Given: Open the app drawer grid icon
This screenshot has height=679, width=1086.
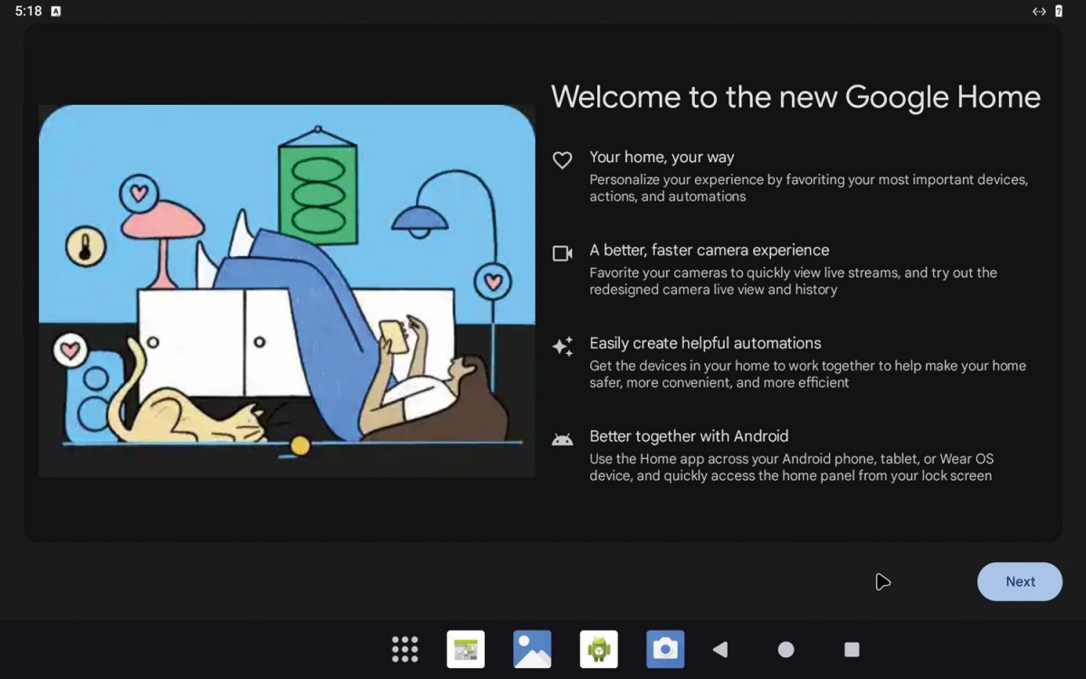Looking at the screenshot, I should tap(405, 649).
